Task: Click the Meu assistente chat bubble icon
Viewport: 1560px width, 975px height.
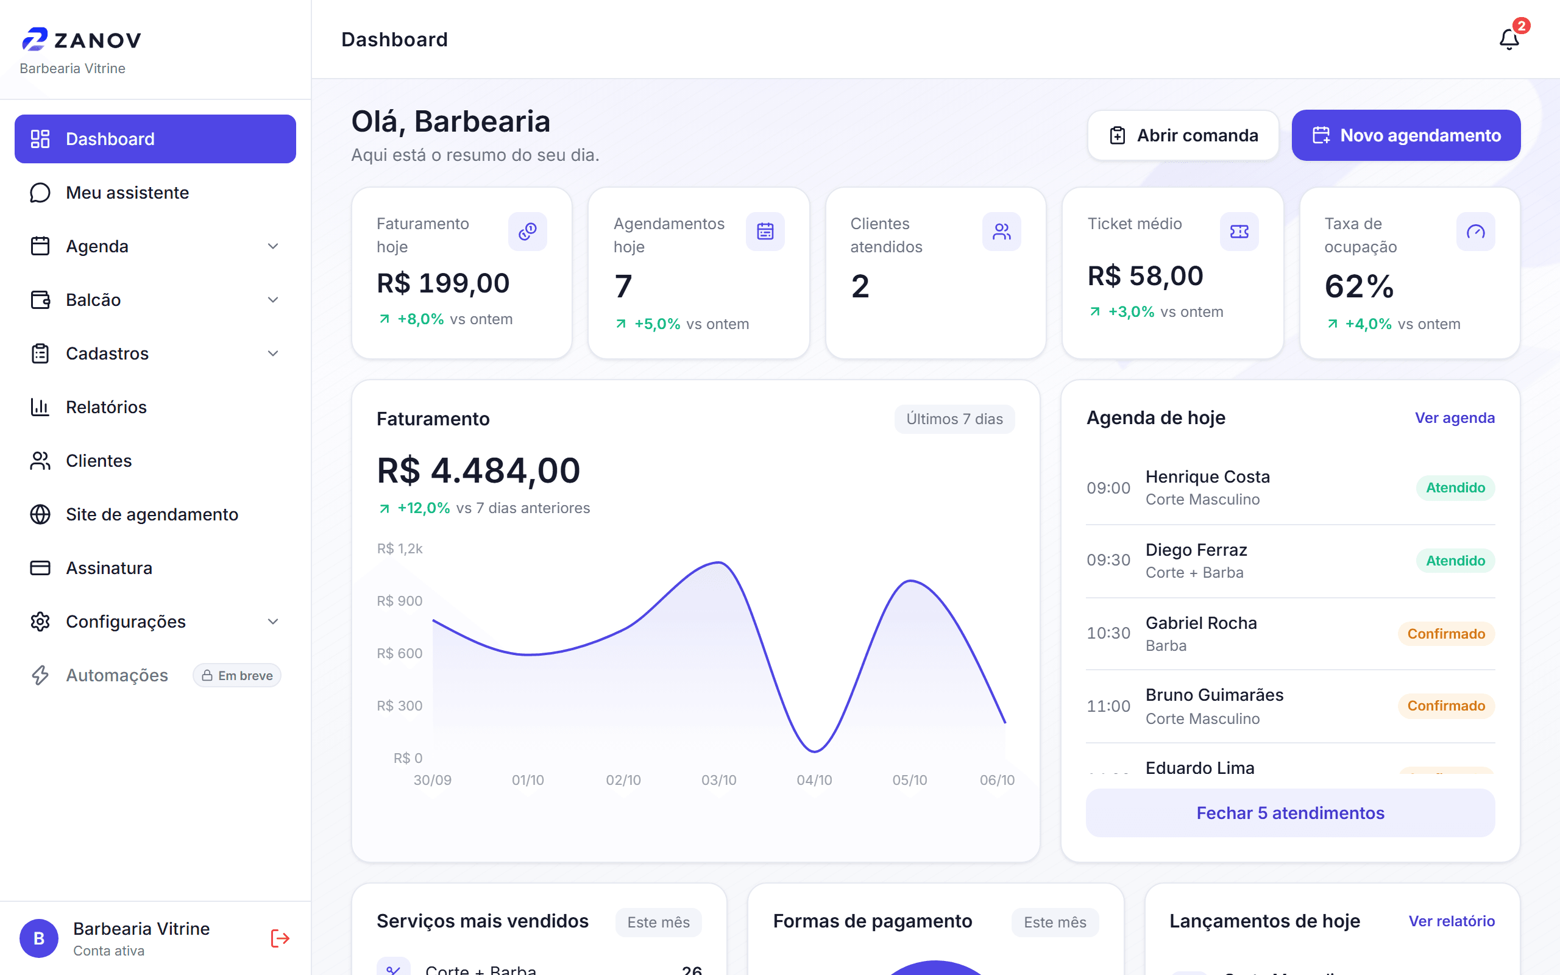Action: click(40, 193)
